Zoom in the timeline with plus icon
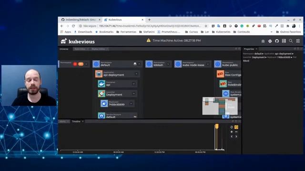Viewport: 305px width, 171px height. (x=232, y=132)
